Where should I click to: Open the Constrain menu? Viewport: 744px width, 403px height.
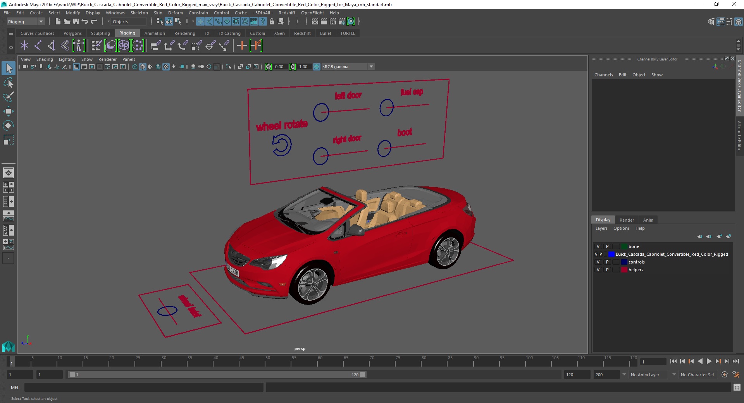[198, 13]
